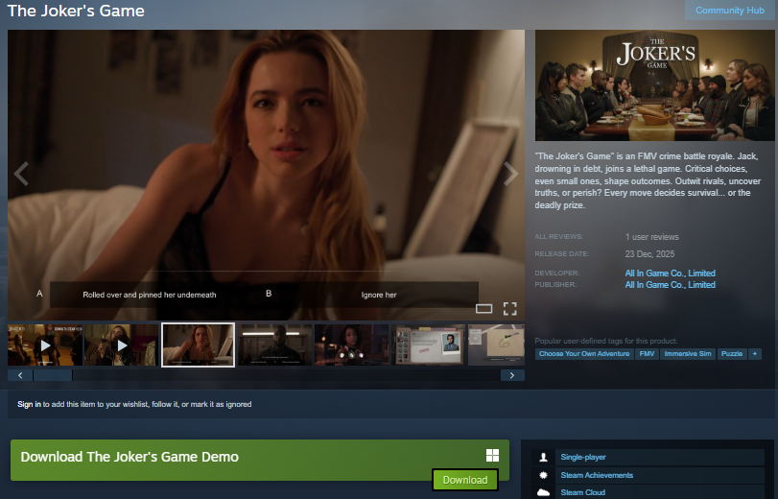This screenshot has height=499, width=778.
Task: Click the Single-player person icon
Action: (x=543, y=458)
